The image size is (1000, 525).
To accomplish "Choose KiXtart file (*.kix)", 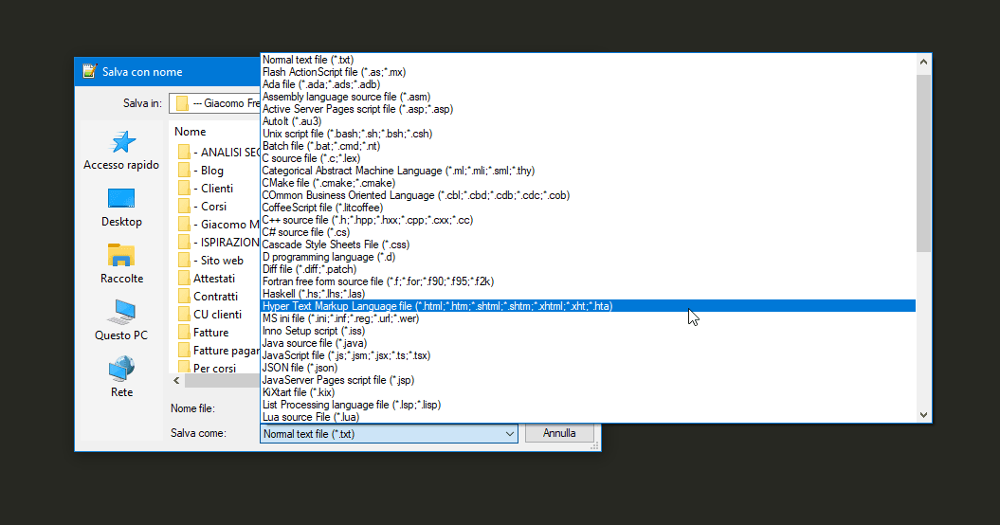I will point(588,392).
